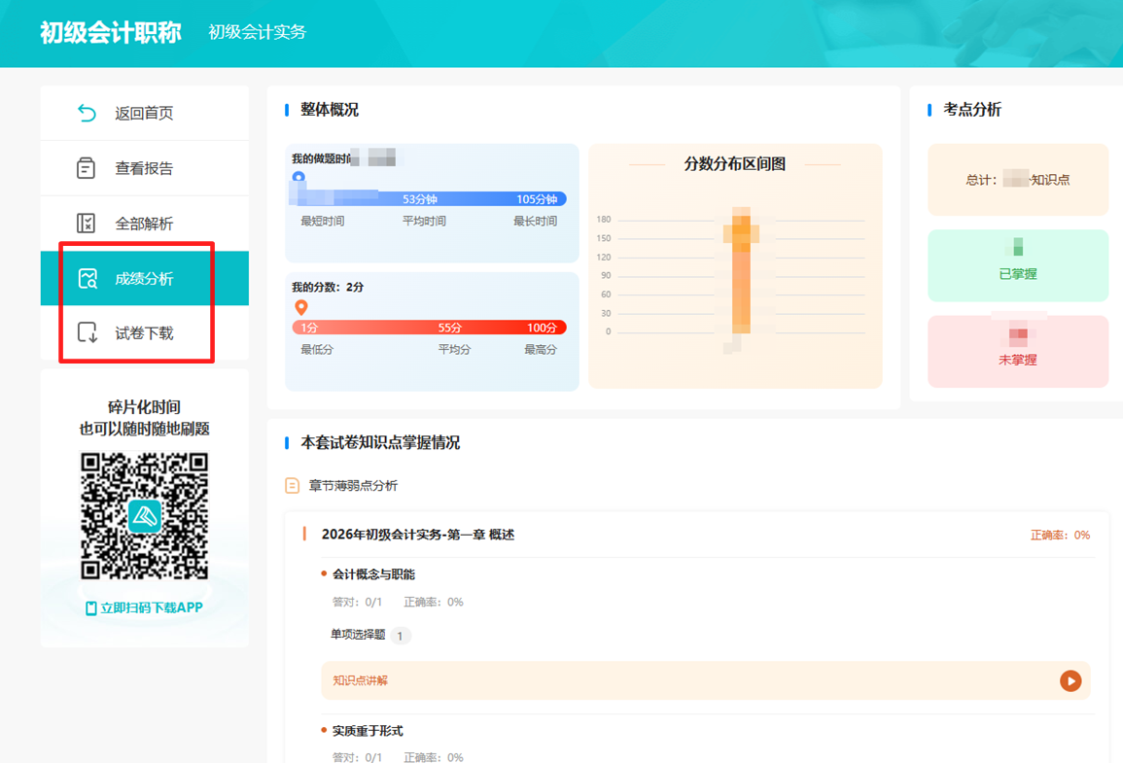Play the 知识点讲解 audio play button
Screen dimensions: 1123x763
tap(1071, 681)
